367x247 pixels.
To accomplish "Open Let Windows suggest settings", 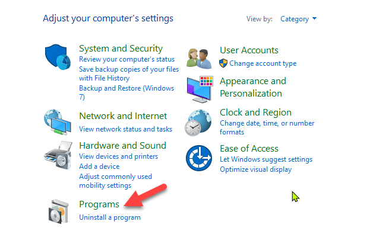I will pos(265,159).
